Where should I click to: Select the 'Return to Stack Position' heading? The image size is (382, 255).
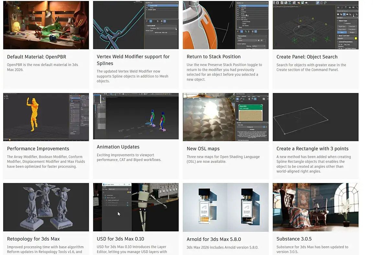tap(214, 57)
